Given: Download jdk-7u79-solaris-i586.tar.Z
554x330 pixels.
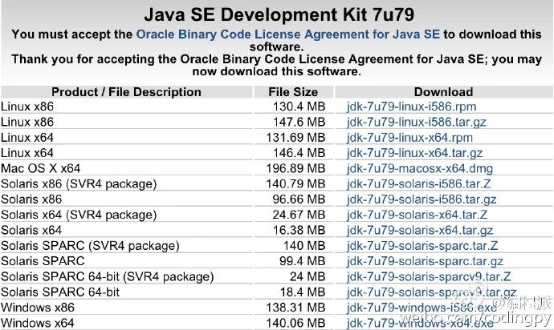Looking at the screenshot, I should [418, 184].
